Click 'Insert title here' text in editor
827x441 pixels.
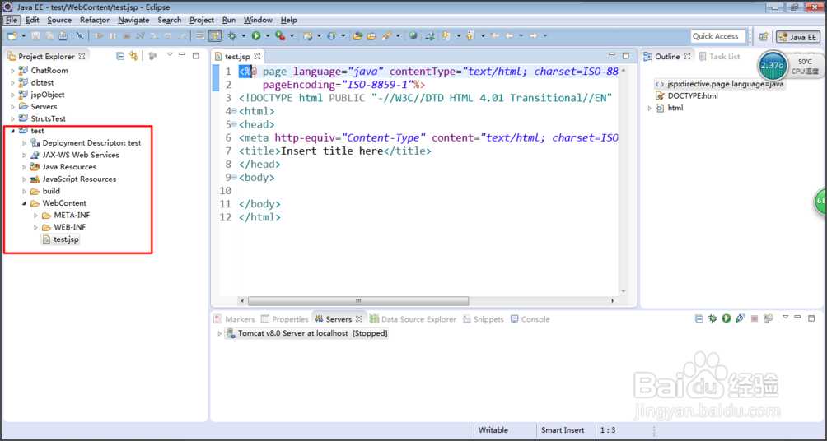(332, 151)
